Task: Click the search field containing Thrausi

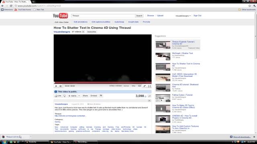Action: (103, 16)
